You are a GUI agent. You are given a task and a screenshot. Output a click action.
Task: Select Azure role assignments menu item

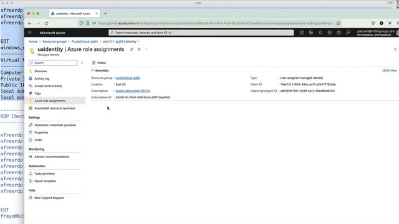(x=50, y=101)
